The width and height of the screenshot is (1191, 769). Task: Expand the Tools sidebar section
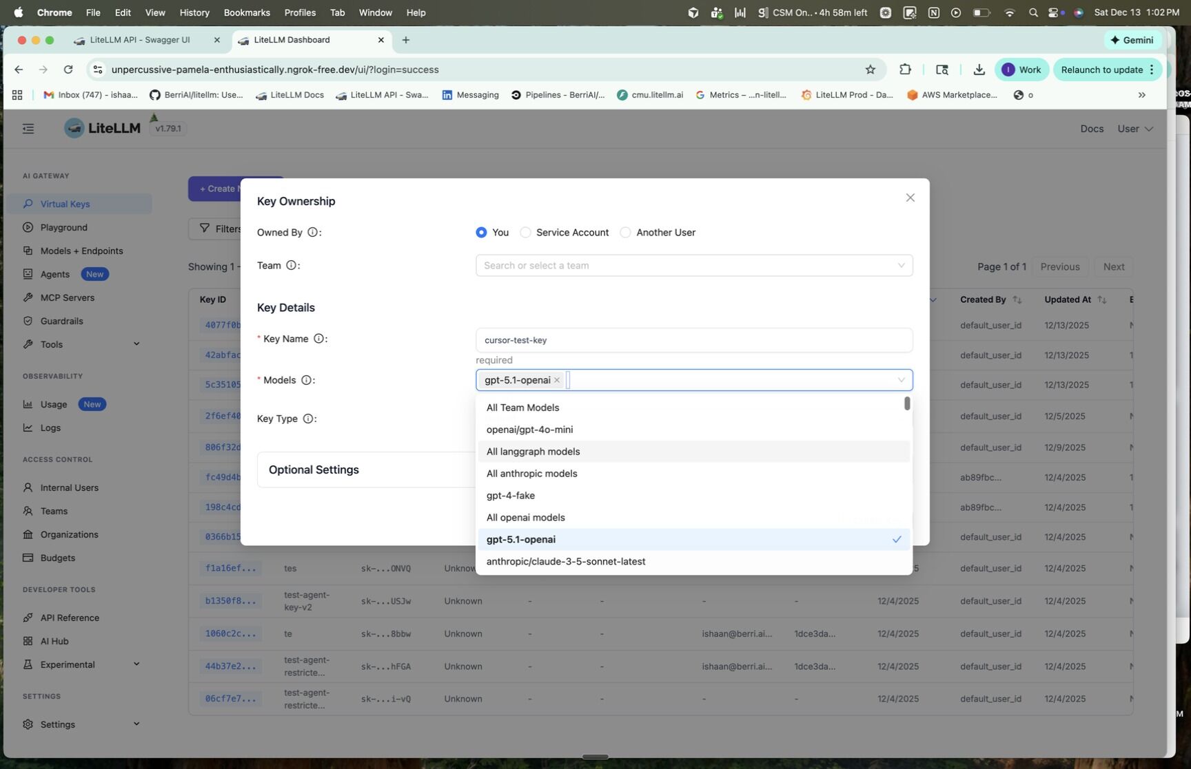click(136, 344)
